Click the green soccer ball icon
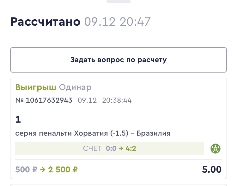The image size is (237, 186). (x=216, y=148)
